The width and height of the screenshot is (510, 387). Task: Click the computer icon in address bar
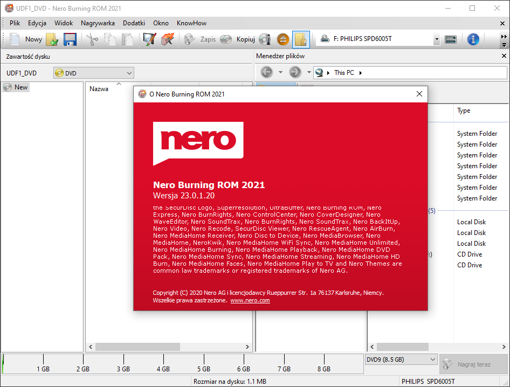coord(319,73)
